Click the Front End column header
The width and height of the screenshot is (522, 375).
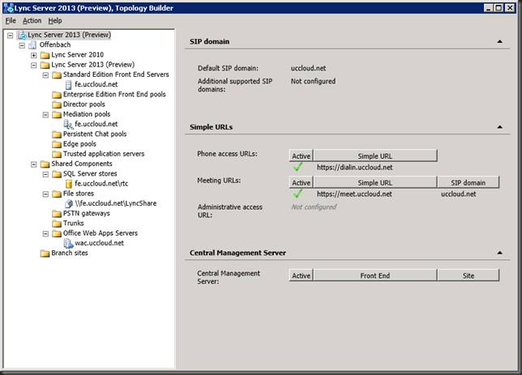click(x=374, y=275)
